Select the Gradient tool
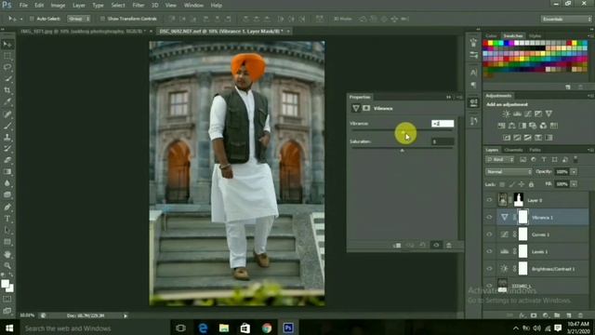 click(x=7, y=171)
